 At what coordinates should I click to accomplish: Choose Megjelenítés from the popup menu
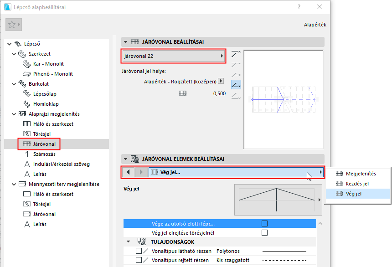361,173
